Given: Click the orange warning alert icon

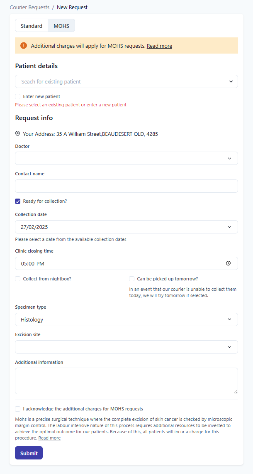Looking at the screenshot, I should [24, 46].
